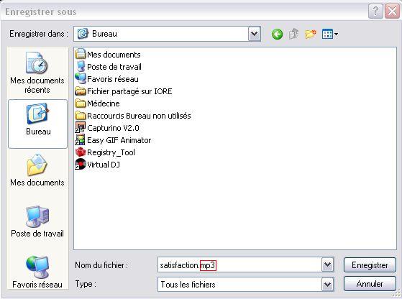The image size is (402, 299).
Task: Go up one folder level
Action: tap(293, 34)
